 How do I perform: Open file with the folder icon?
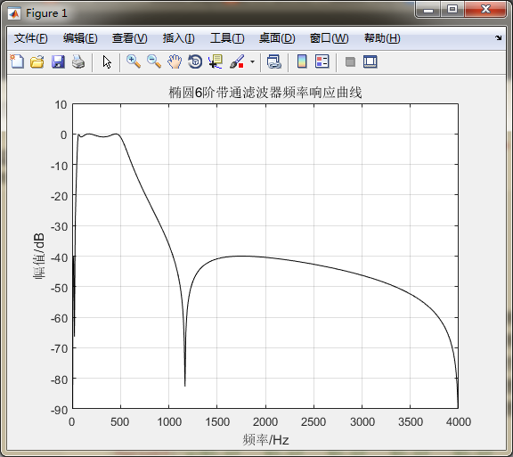point(37,61)
